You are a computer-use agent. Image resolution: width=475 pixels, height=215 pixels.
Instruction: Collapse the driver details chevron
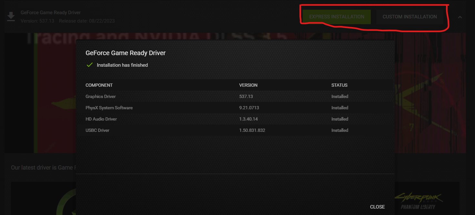click(x=460, y=17)
